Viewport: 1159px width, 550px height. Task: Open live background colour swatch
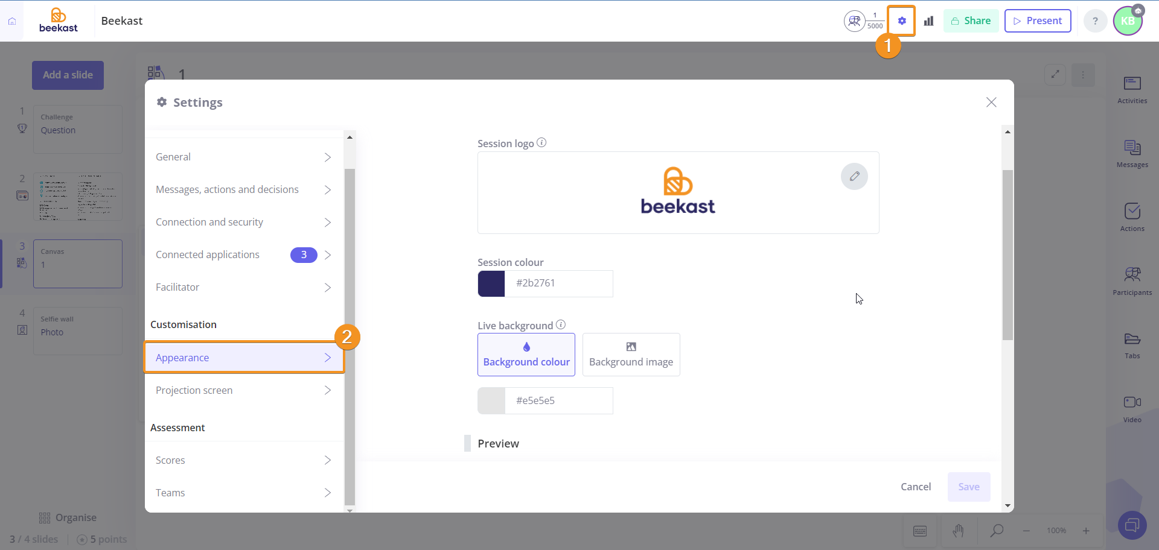[x=491, y=400]
